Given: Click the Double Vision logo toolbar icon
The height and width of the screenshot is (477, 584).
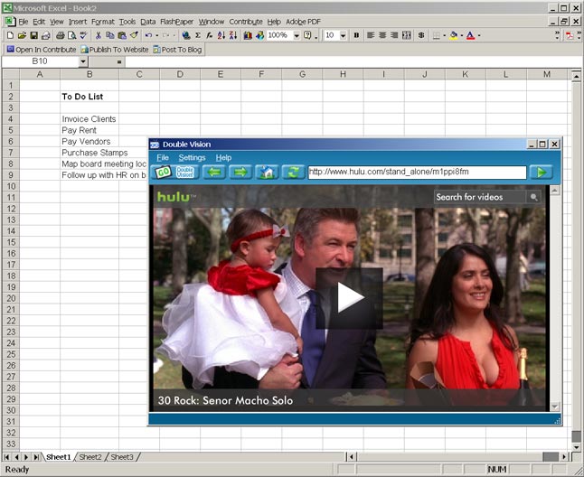Looking at the screenshot, I should (185, 173).
